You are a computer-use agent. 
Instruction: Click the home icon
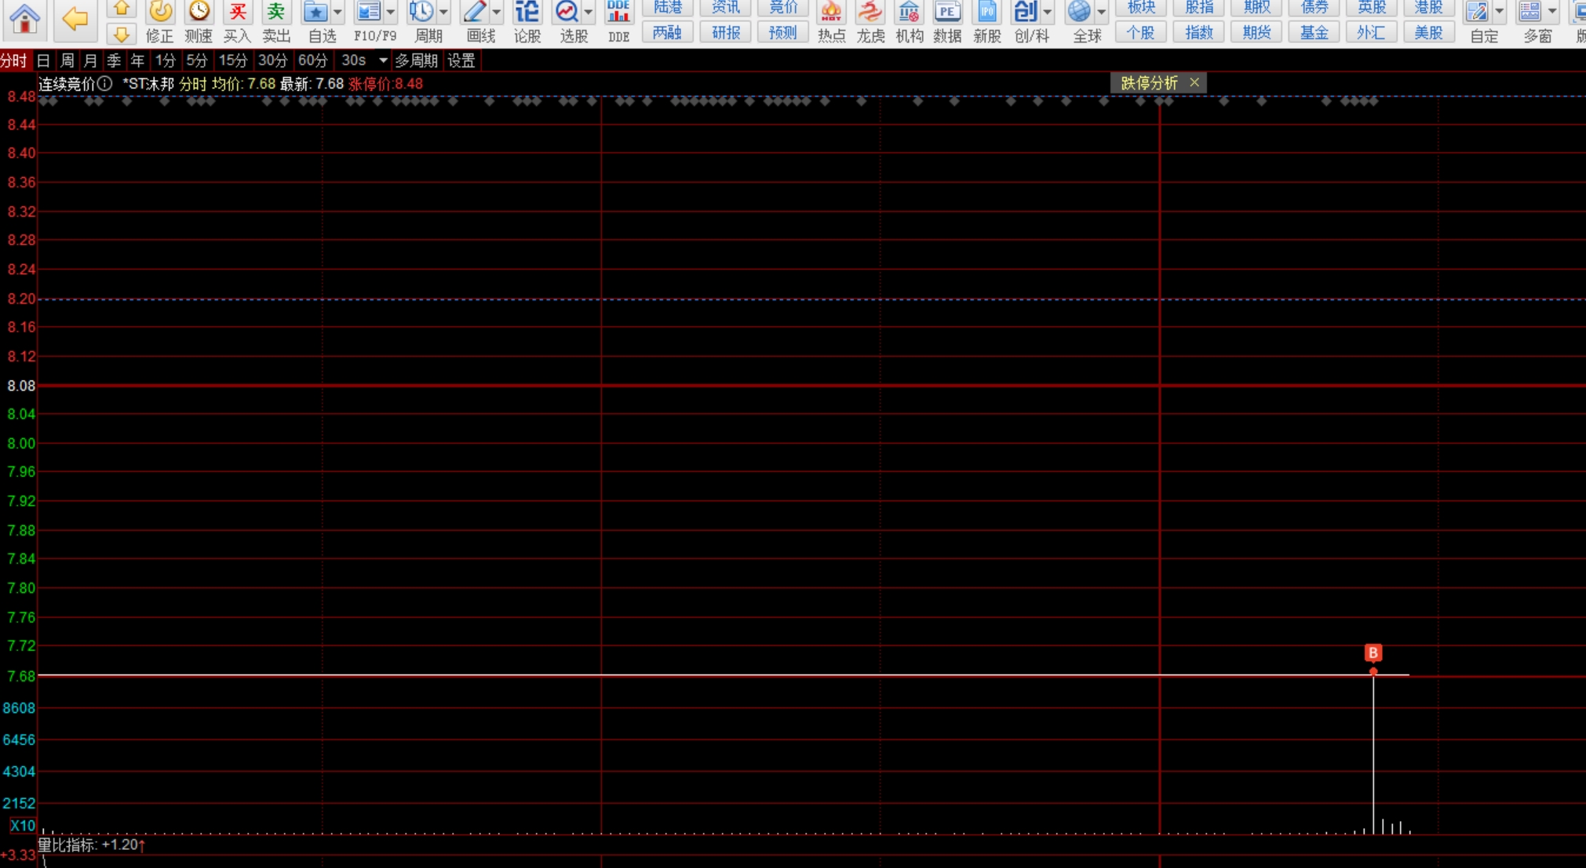[24, 19]
